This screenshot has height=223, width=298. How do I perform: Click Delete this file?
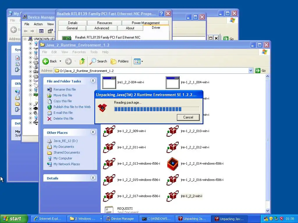tap(63, 118)
